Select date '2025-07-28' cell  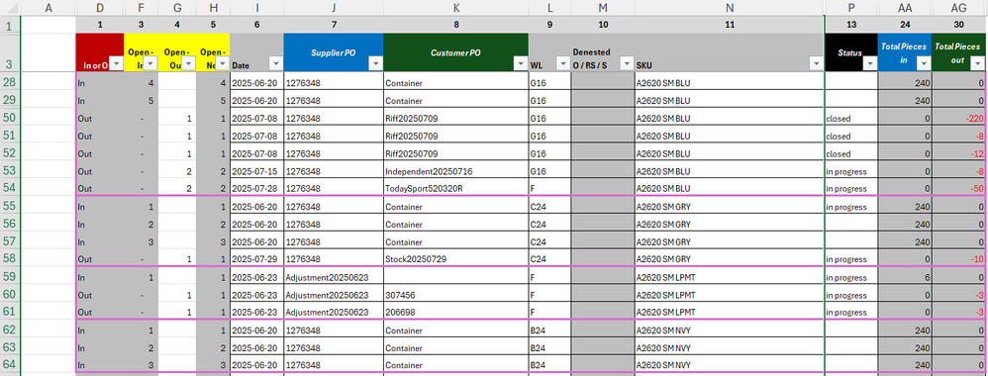pyautogui.click(x=256, y=189)
